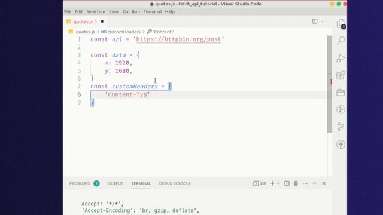Open the Explorer view in activity bar
This screenshot has height=215, width=383.
[341, 24]
